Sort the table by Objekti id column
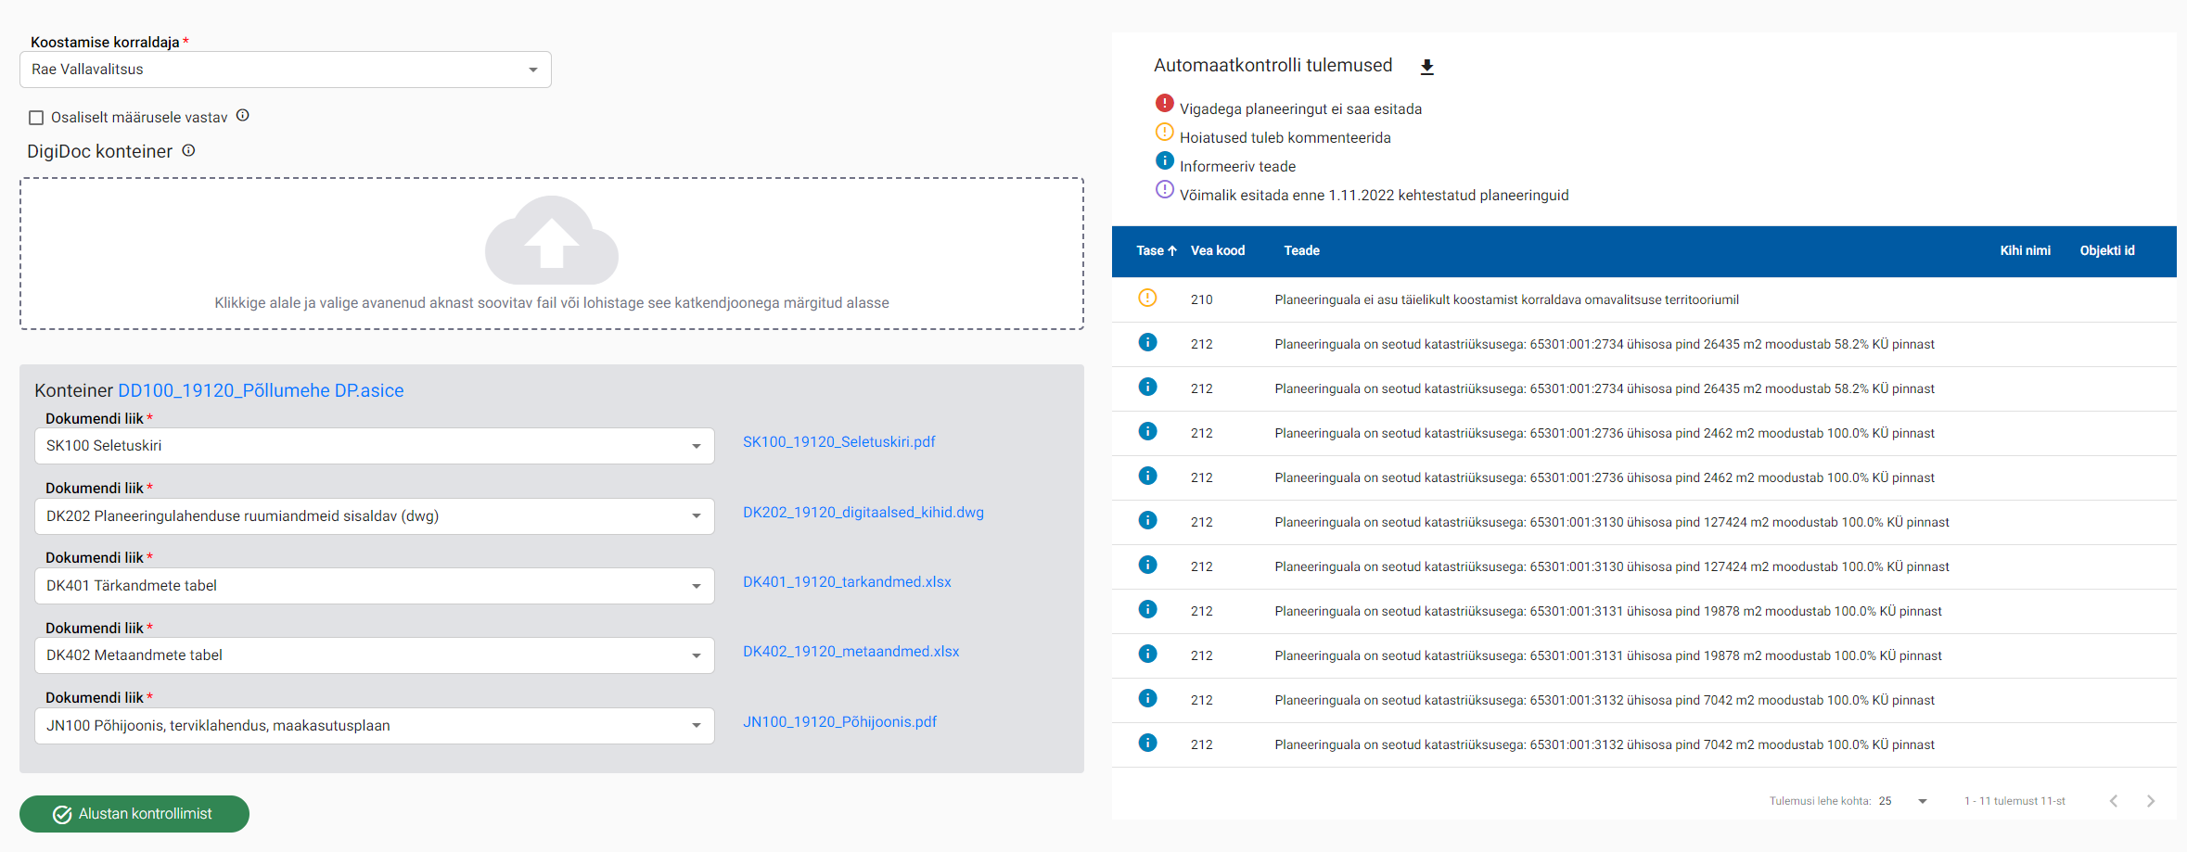This screenshot has width=2187, height=852. (2107, 251)
